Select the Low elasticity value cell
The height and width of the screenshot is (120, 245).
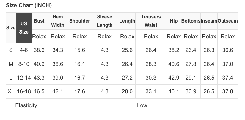[142, 105]
